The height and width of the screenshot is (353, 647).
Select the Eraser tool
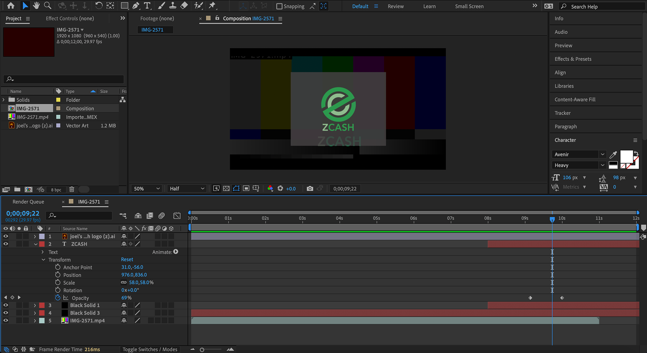(x=184, y=6)
